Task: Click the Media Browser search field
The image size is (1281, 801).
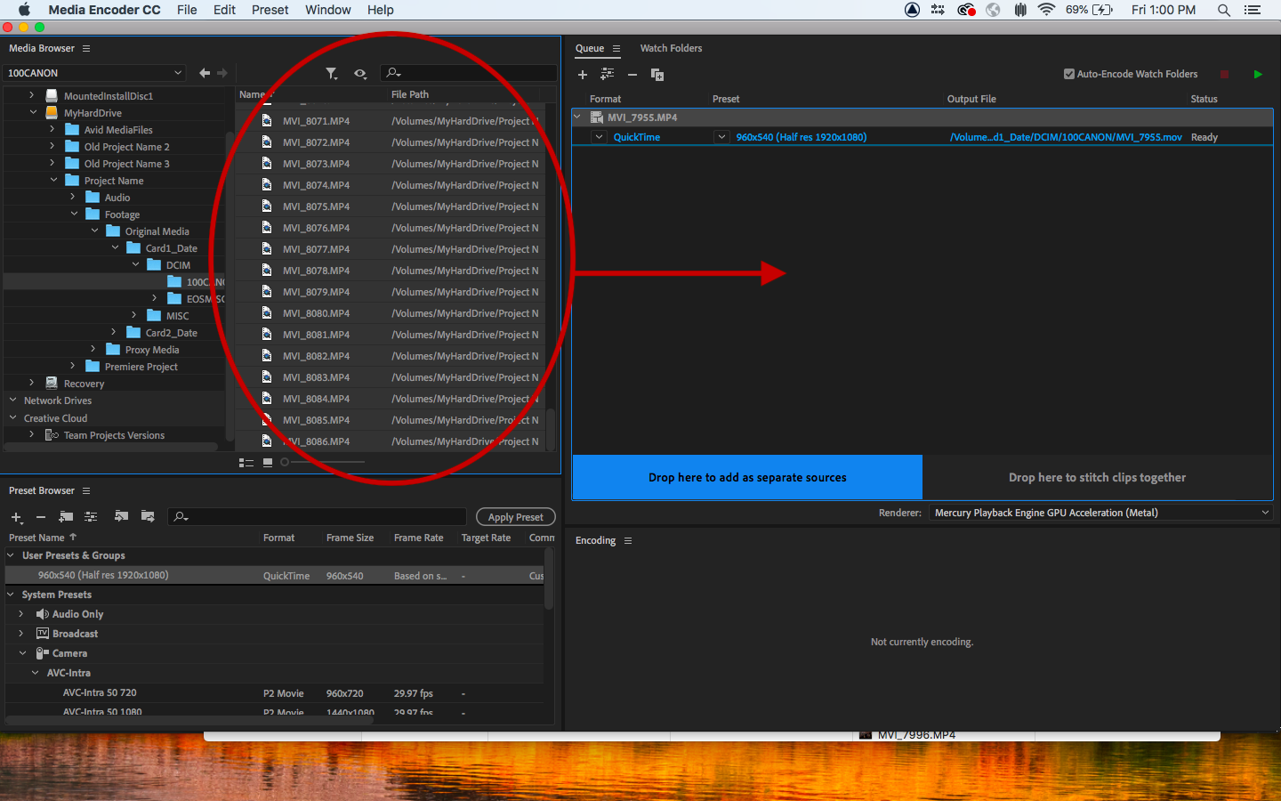Action: click(469, 73)
